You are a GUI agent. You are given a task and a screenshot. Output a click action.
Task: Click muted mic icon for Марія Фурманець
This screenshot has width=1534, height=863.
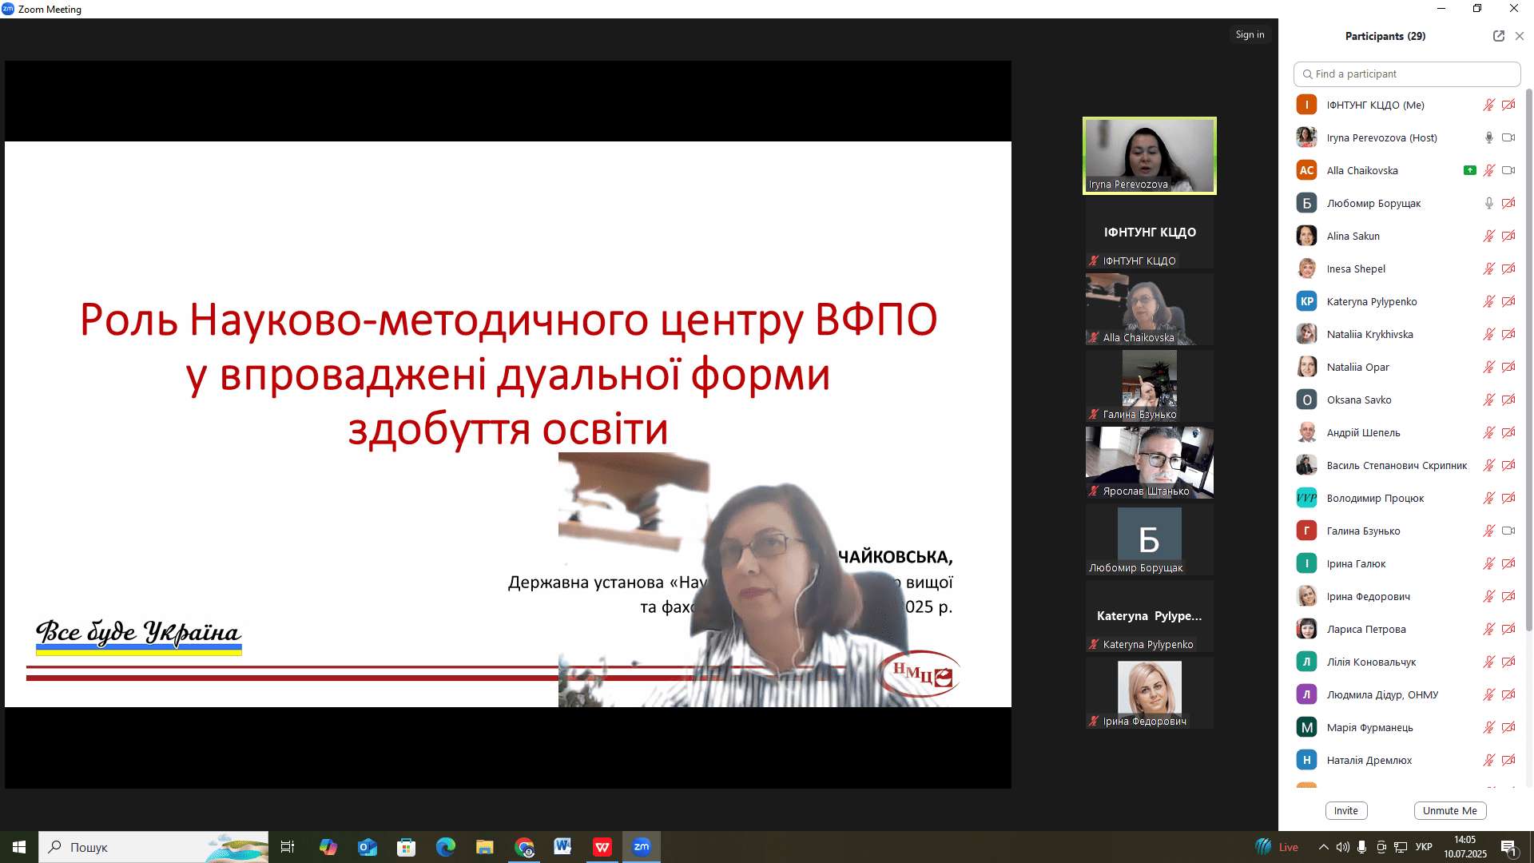click(x=1488, y=727)
